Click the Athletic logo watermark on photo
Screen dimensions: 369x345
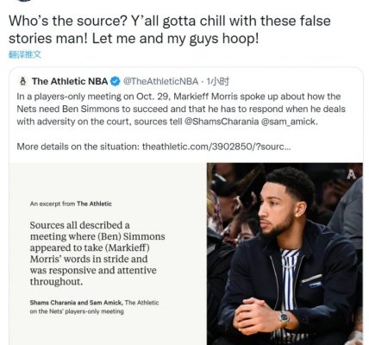[x=351, y=173]
